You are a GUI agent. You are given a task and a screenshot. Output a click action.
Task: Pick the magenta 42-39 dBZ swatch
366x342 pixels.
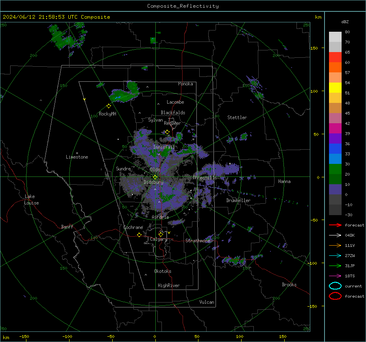pyautogui.click(x=335, y=128)
